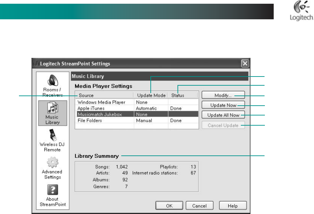Screen dimensions: 314x214
Task: Select the Music Library sidebar icon
Action: 53,107
